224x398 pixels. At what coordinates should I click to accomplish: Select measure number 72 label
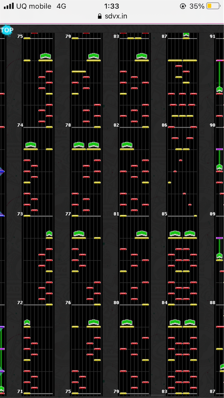(x=20, y=303)
